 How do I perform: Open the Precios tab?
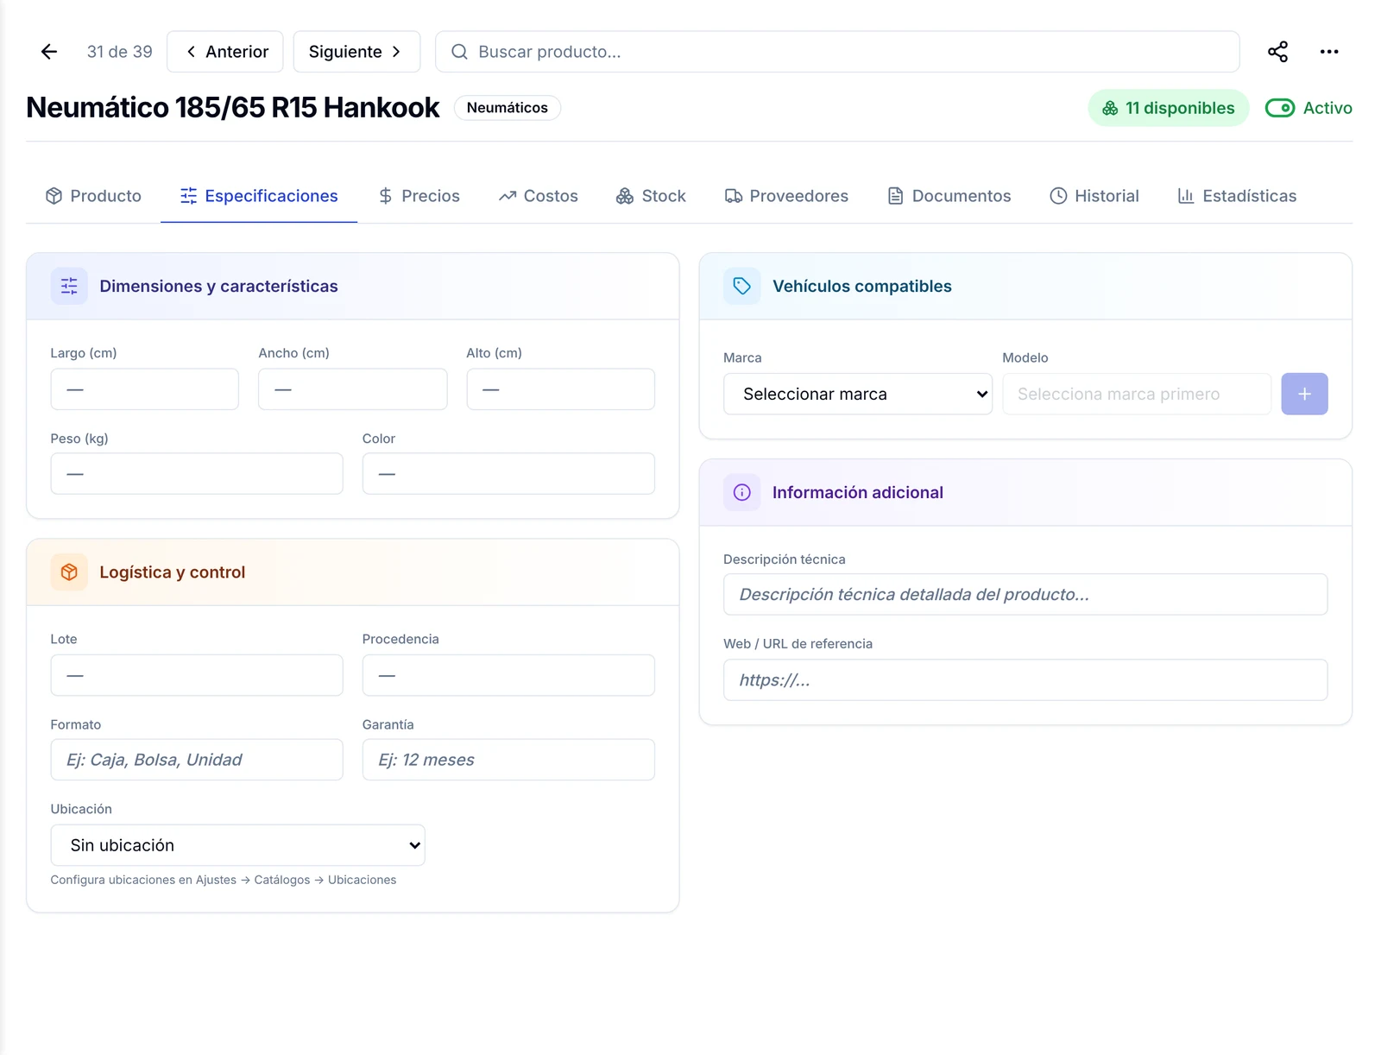[419, 196]
